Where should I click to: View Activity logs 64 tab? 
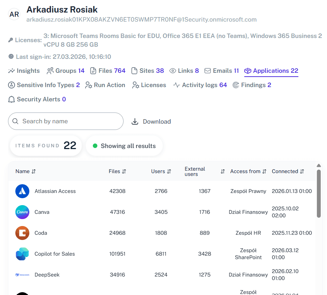coord(200,85)
